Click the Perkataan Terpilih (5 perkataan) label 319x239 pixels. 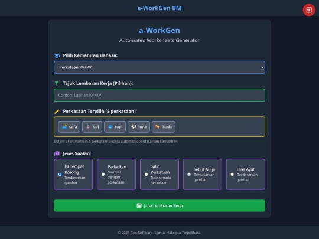[x=100, y=111]
